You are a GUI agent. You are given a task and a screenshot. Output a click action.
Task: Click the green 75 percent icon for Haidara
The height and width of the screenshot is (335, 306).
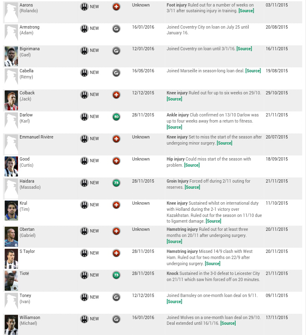pyautogui.click(x=116, y=183)
